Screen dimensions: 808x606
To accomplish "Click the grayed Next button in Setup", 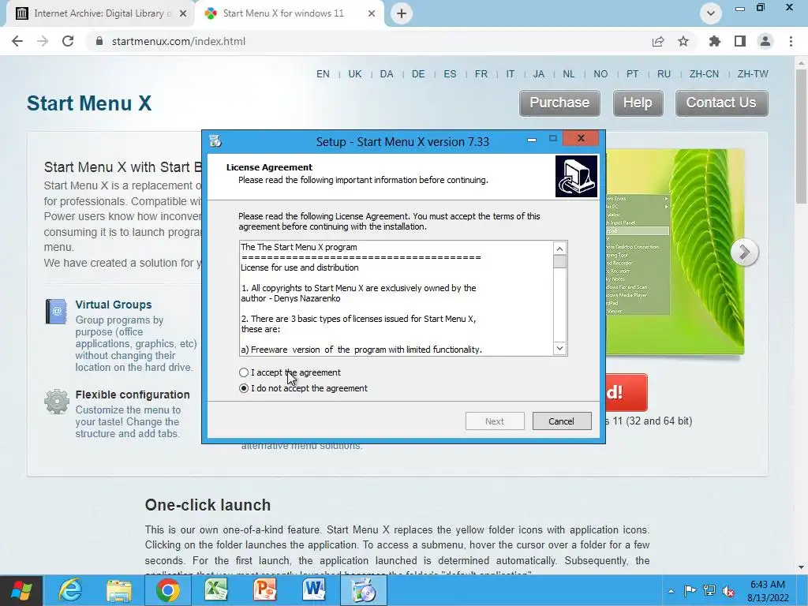I will [x=495, y=421].
